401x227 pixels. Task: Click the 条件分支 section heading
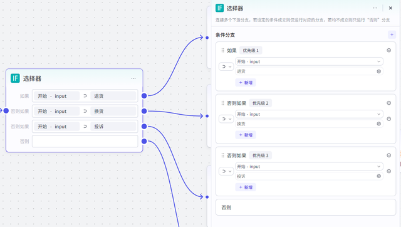225,35
